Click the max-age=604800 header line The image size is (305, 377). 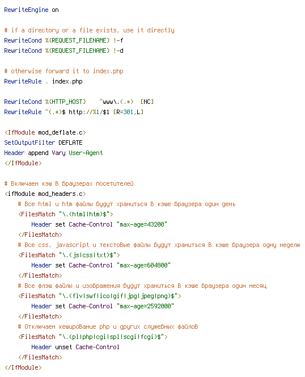(101, 265)
